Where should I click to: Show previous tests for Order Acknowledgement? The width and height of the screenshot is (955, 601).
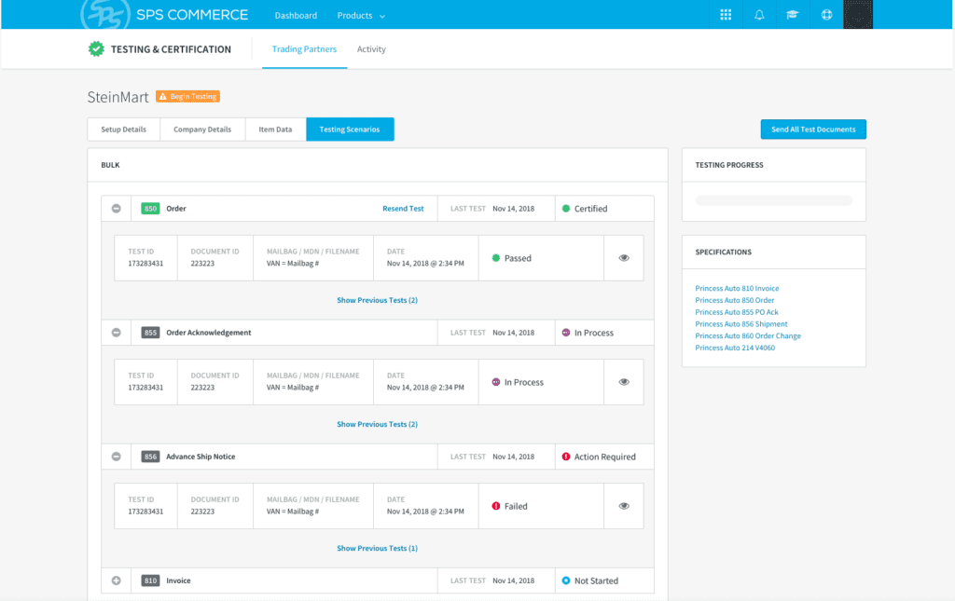[377, 425]
